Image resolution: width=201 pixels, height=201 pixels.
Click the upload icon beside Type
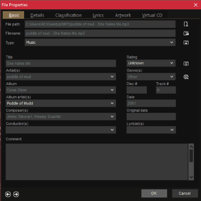[x=186, y=43]
